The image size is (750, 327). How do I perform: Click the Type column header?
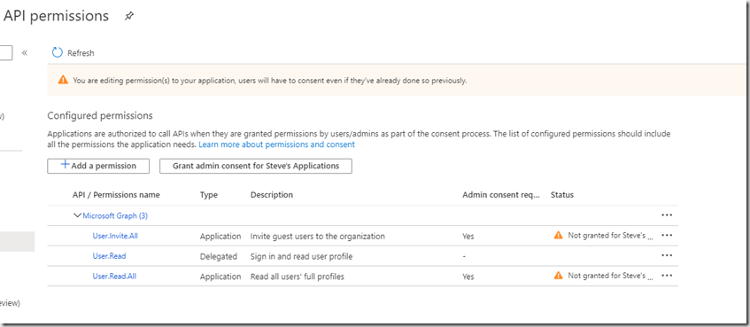click(209, 195)
